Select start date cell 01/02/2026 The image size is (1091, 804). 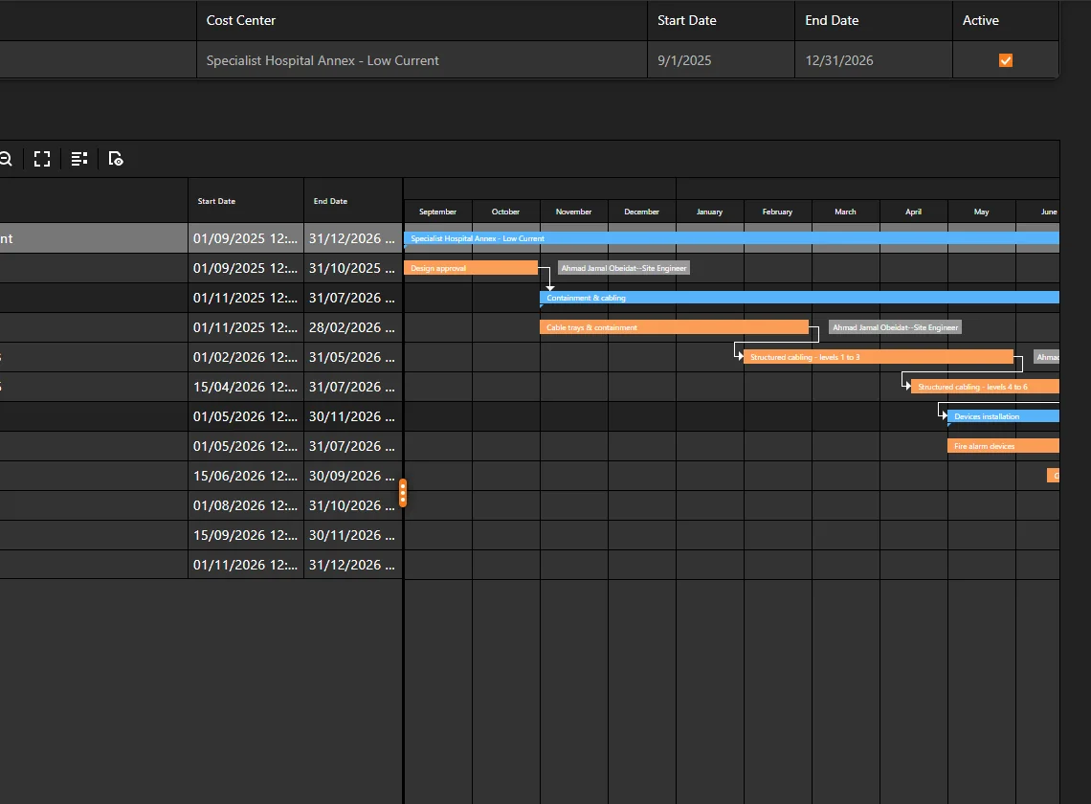click(246, 357)
